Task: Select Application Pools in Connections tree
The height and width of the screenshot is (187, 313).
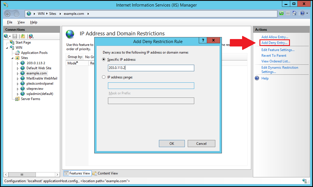Action: (34, 53)
